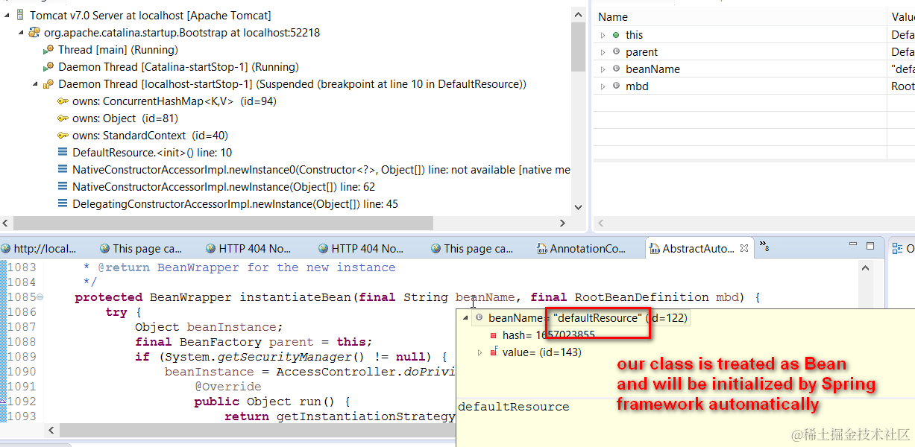Image resolution: width=915 pixels, height=447 pixels.
Task: Expand the 'mbd' variable
Action: click(x=603, y=86)
